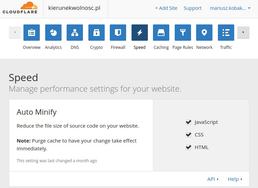This screenshot has height=188, width=258.
Task: Open the Page Rules funnel icon
Action: (x=183, y=33)
